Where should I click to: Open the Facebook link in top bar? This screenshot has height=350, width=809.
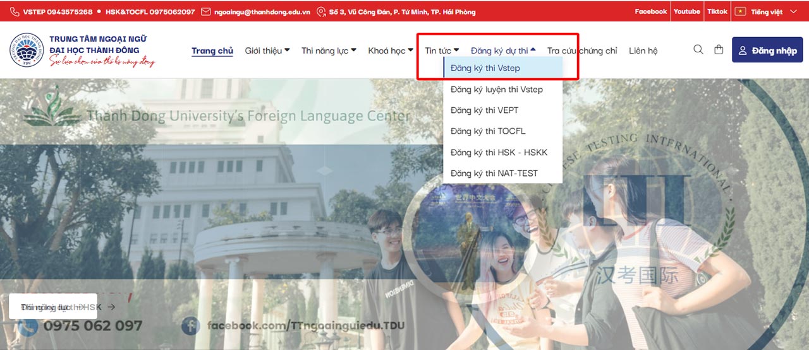point(651,11)
